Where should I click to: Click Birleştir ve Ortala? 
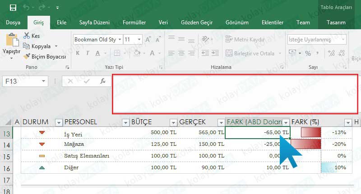250,53
